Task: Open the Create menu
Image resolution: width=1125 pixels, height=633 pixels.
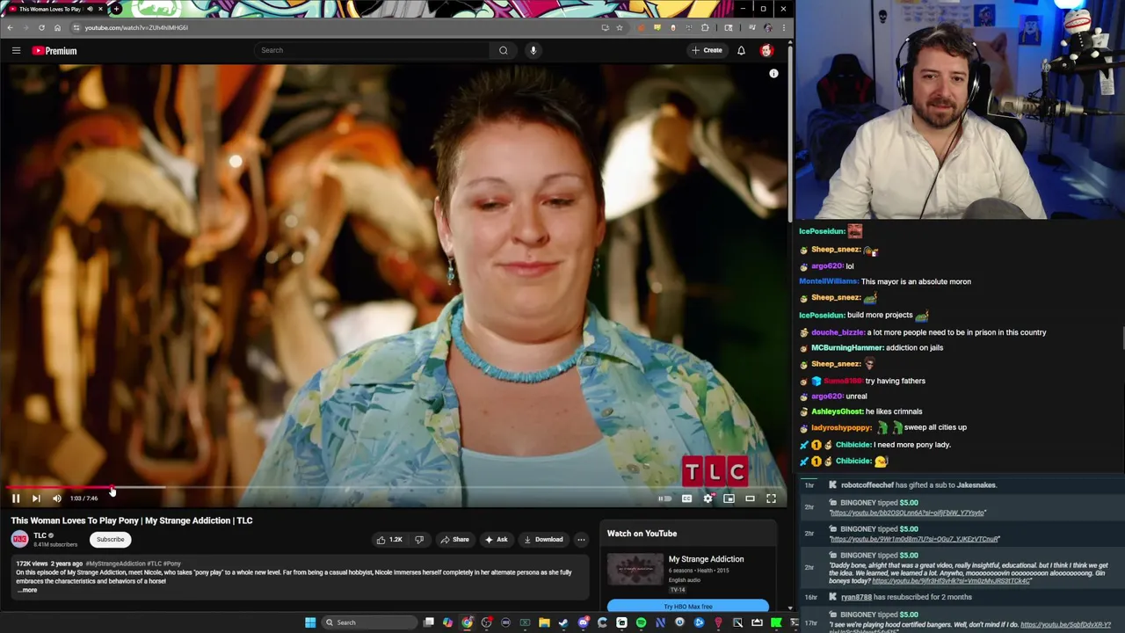Action: click(707, 50)
